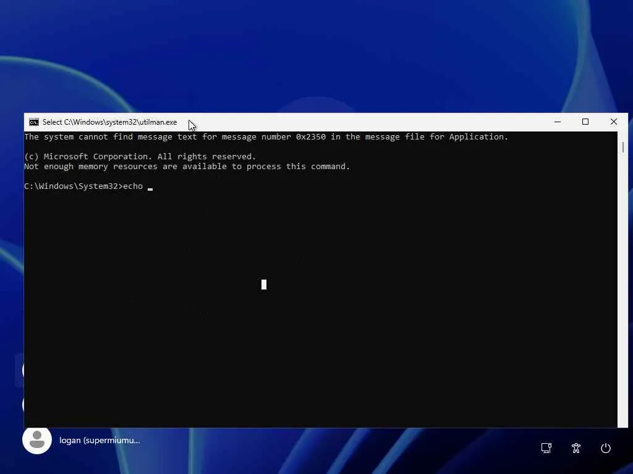This screenshot has height=474, width=633.
Task: Minimize the utilman.exe console window
Action: [x=558, y=122]
